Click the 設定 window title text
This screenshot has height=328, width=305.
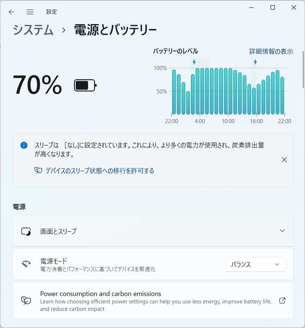tap(52, 12)
